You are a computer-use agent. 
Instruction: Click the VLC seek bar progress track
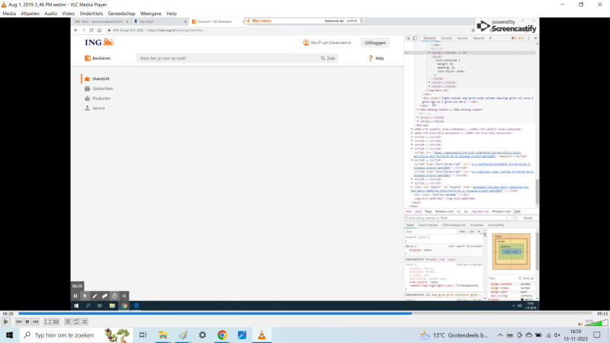305,313
